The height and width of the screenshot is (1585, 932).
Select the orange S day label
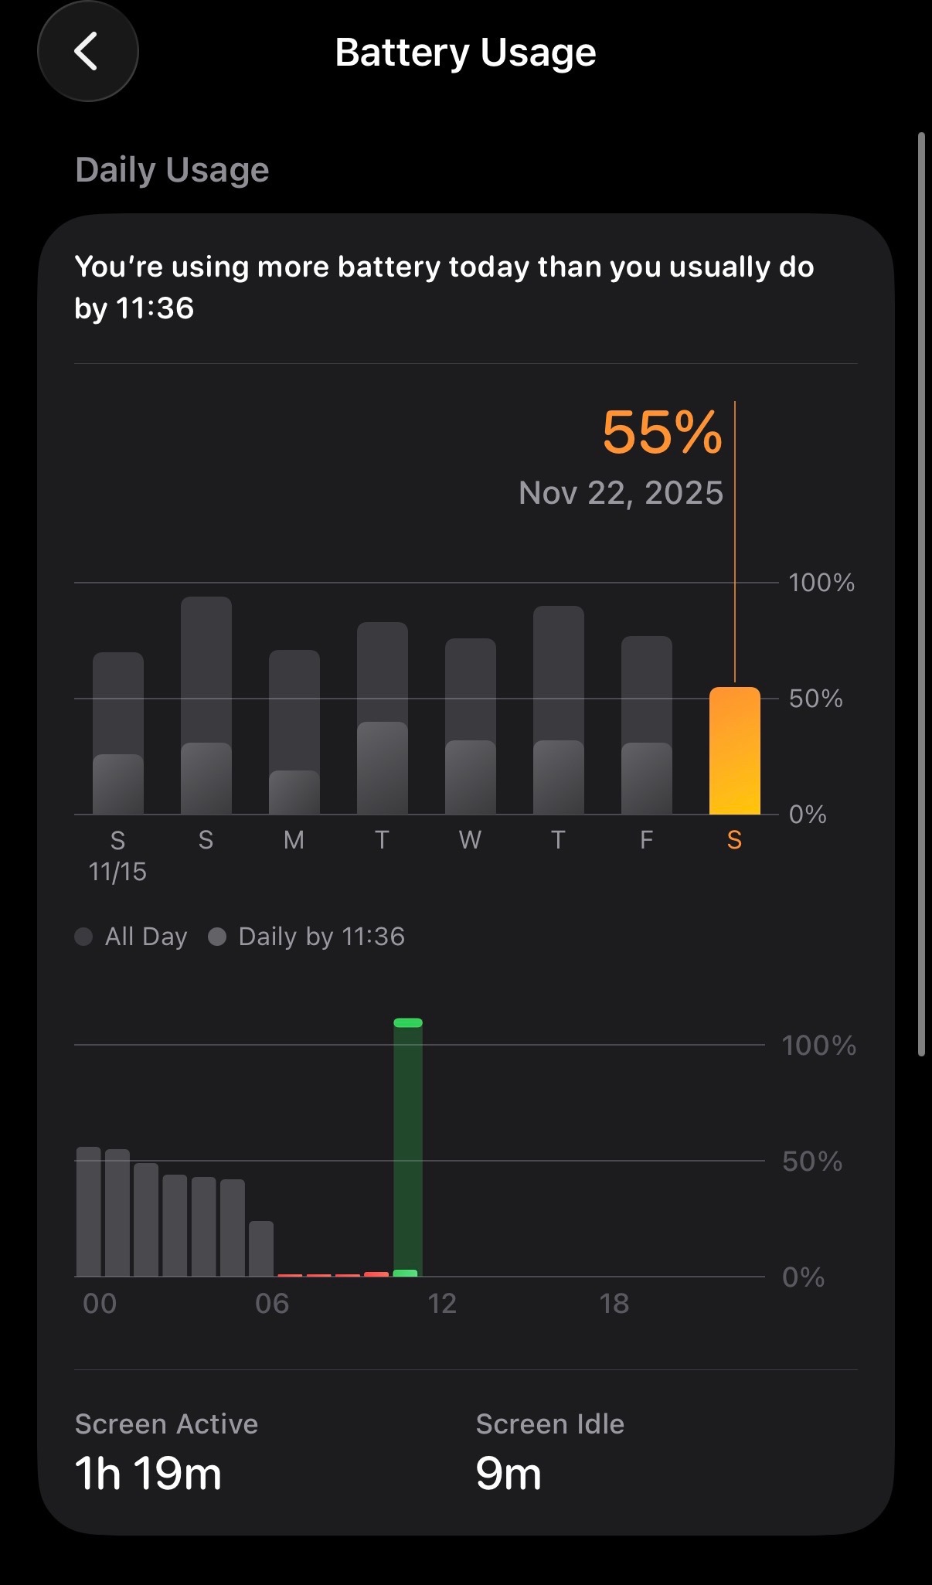[x=734, y=840]
